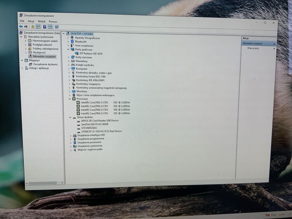Expand Kontrolery dźwięku, wideo i gier
The height and width of the screenshot is (219, 292).
pos(69,73)
